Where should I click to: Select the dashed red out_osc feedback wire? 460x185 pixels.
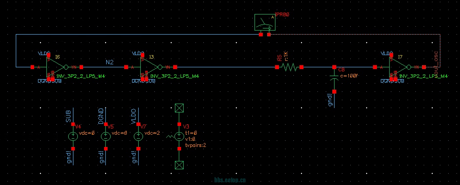click(x=354, y=35)
